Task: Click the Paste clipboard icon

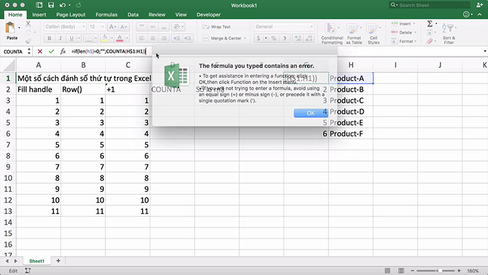Action: (10, 28)
